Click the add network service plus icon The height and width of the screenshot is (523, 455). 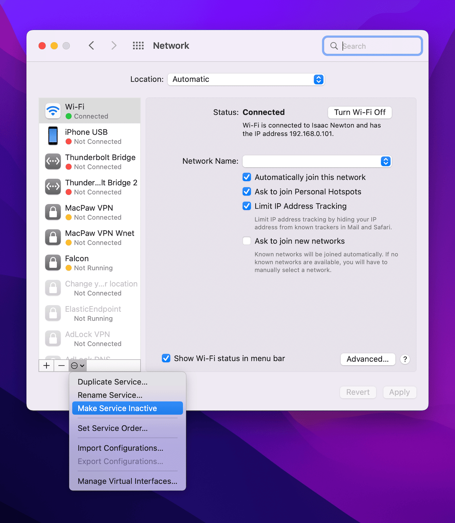[x=46, y=365]
